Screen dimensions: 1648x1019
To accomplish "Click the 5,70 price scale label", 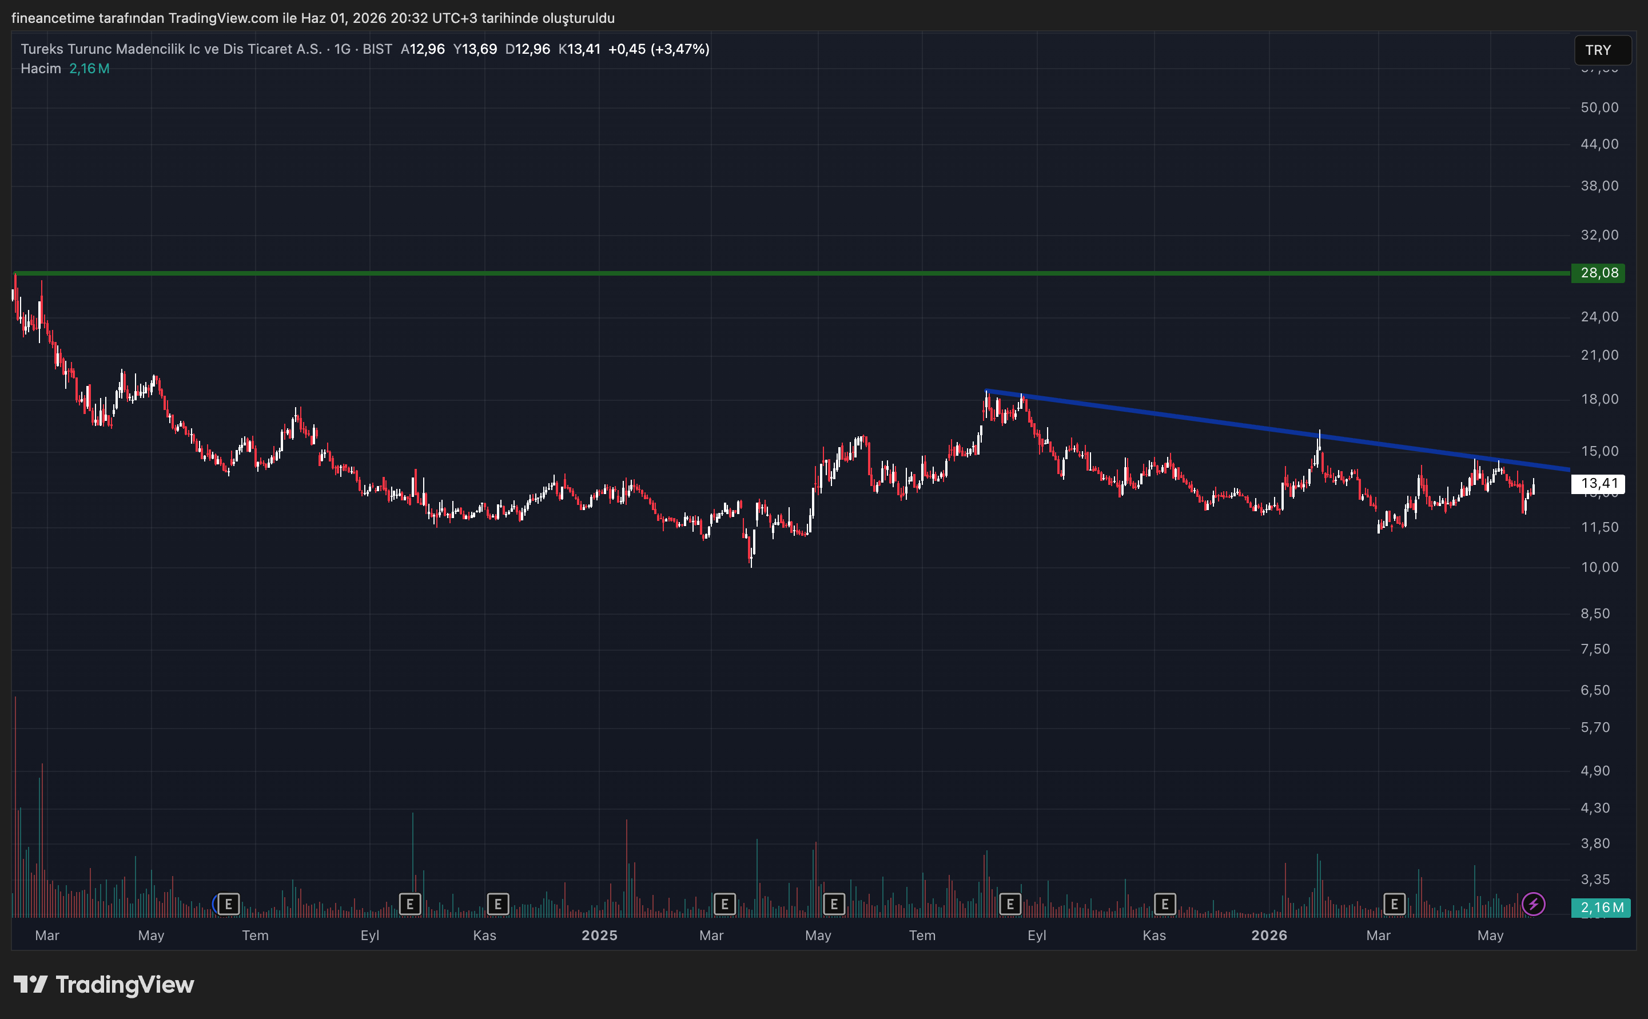I will click(1595, 728).
